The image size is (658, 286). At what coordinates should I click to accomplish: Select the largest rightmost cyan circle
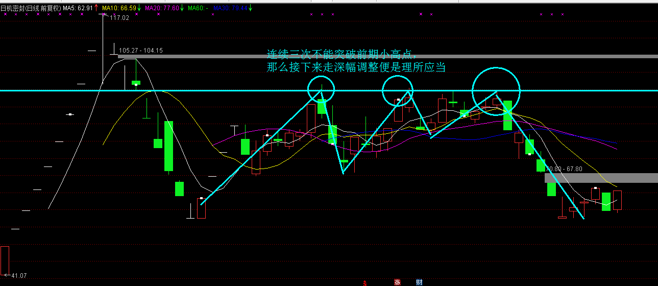(x=496, y=91)
